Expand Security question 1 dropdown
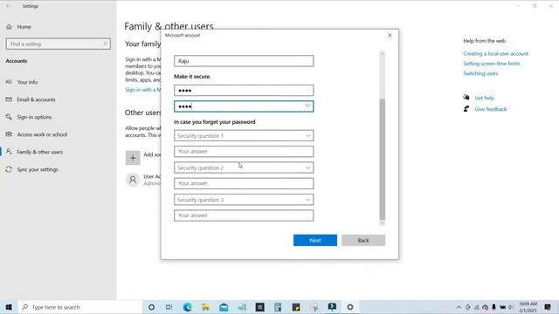 click(x=244, y=136)
